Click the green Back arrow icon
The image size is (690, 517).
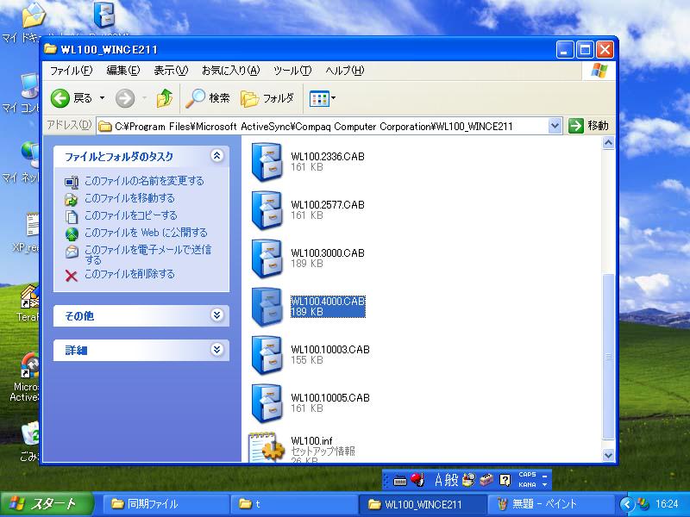click(x=60, y=98)
